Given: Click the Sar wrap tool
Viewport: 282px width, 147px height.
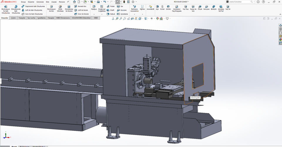Looking at the screenshot, I should pyautogui.click(x=120, y=6).
